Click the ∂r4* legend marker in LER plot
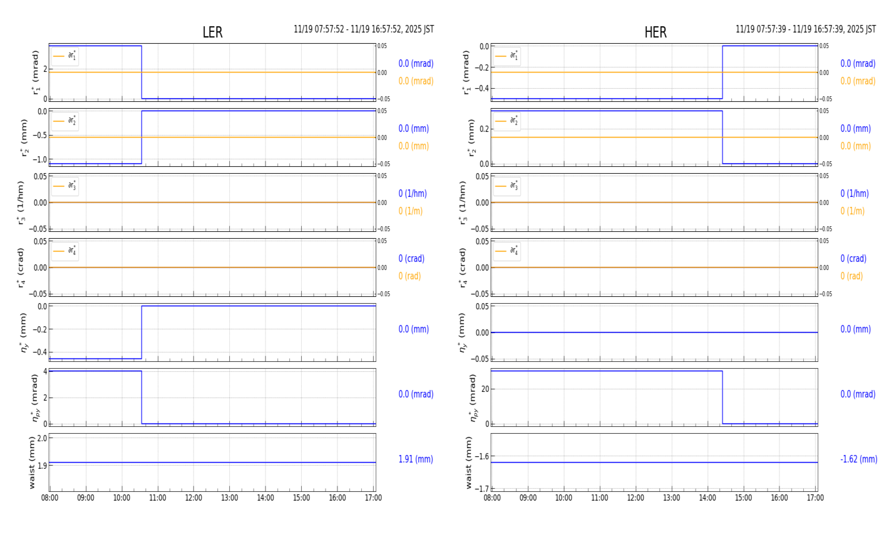 point(59,251)
